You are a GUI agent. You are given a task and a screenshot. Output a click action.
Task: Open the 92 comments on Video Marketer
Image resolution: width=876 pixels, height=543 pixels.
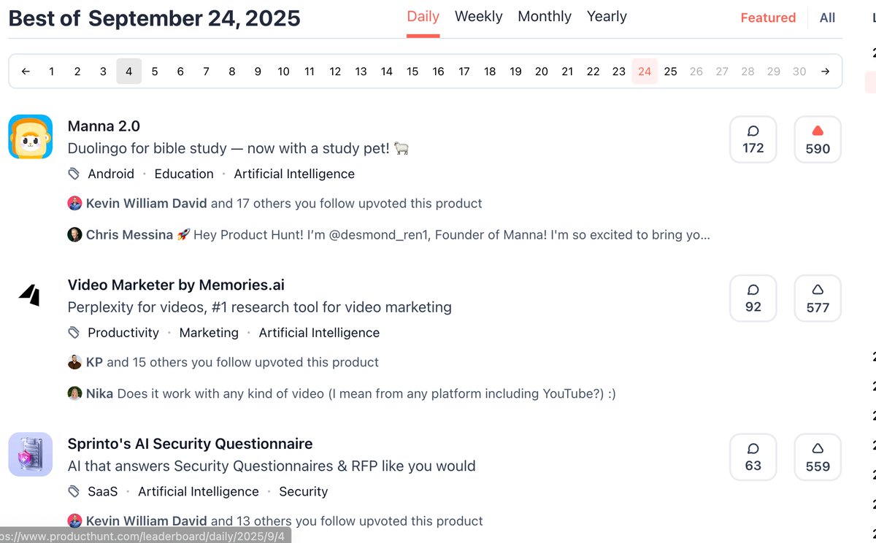pos(753,299)
